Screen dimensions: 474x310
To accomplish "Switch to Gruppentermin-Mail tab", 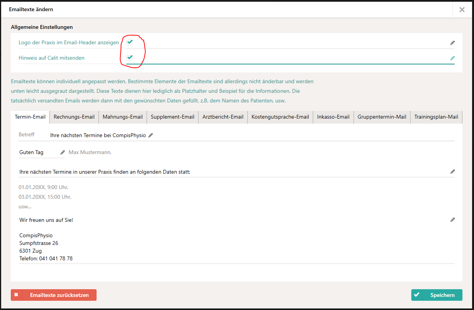I will 382,117.
